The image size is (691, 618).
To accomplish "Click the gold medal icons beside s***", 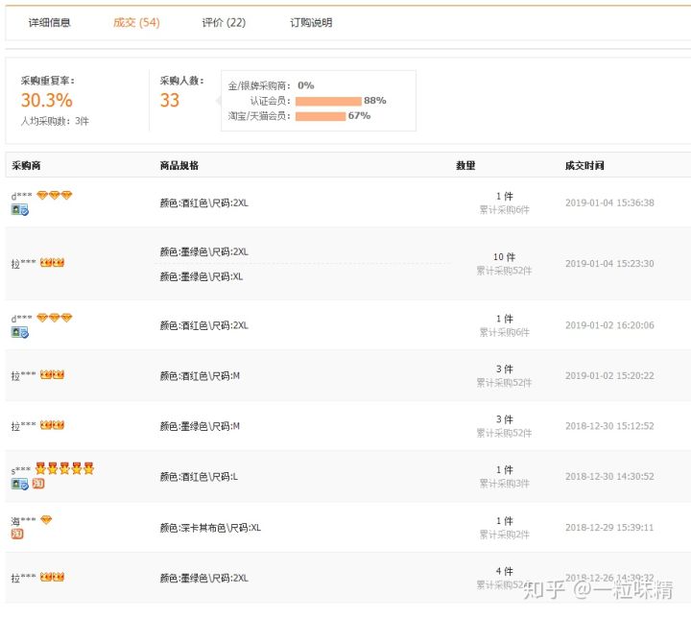I will (x=65, y=469).
